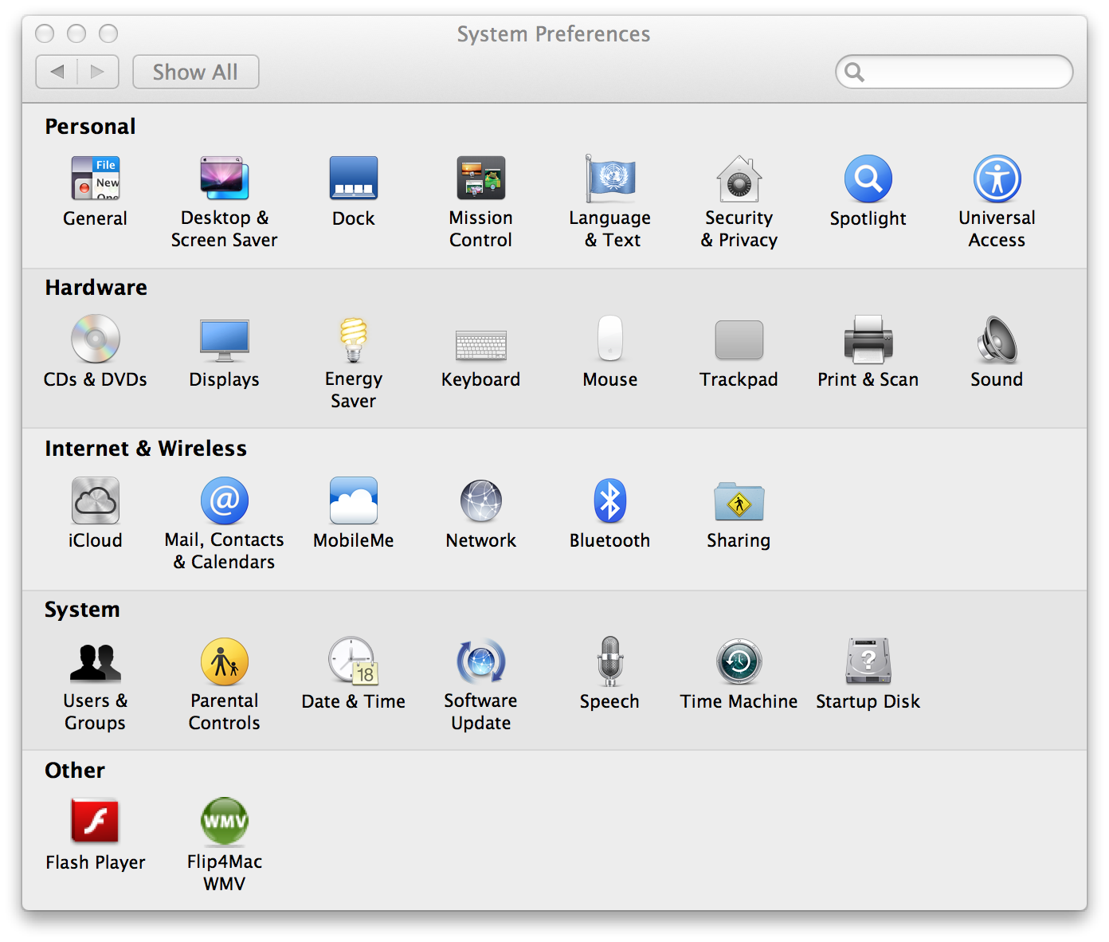The height and width of the screenshot is (942, 1109).
Task: Click the System section heading
Action: pos(82,610)
